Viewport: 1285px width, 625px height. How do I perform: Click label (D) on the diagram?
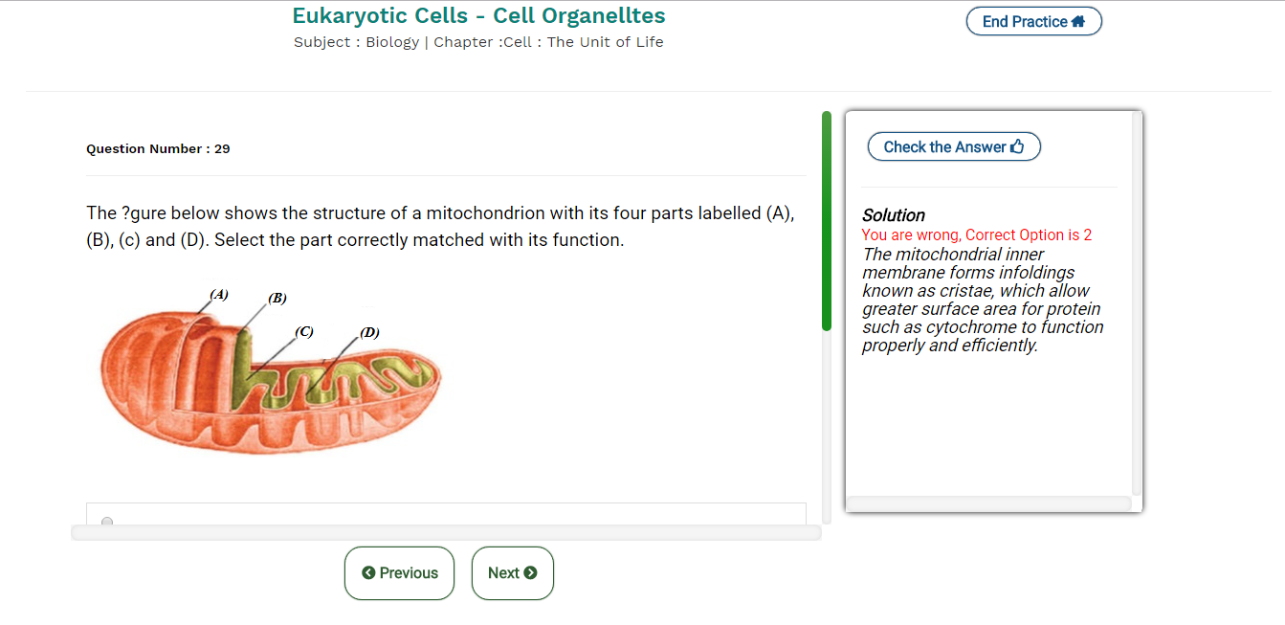(369, 332)
